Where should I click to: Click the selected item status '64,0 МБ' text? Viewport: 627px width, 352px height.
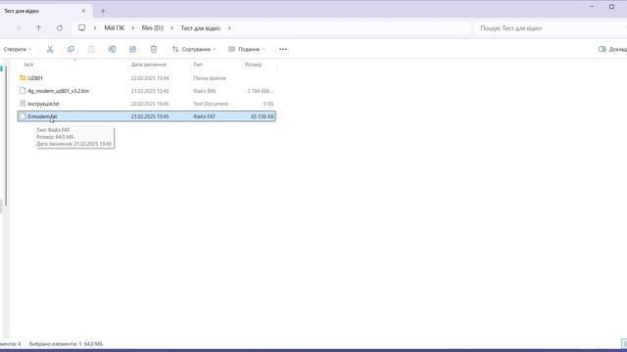[x=93, y=343]
